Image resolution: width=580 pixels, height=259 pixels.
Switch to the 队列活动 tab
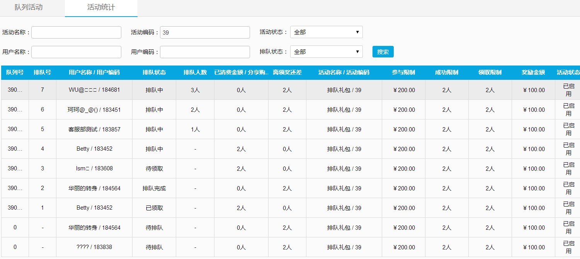(x=29, y=8)
